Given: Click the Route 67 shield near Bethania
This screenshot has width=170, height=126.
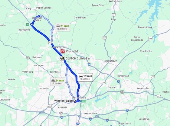Looking at the screenshot, I should [x=28, y=58].
